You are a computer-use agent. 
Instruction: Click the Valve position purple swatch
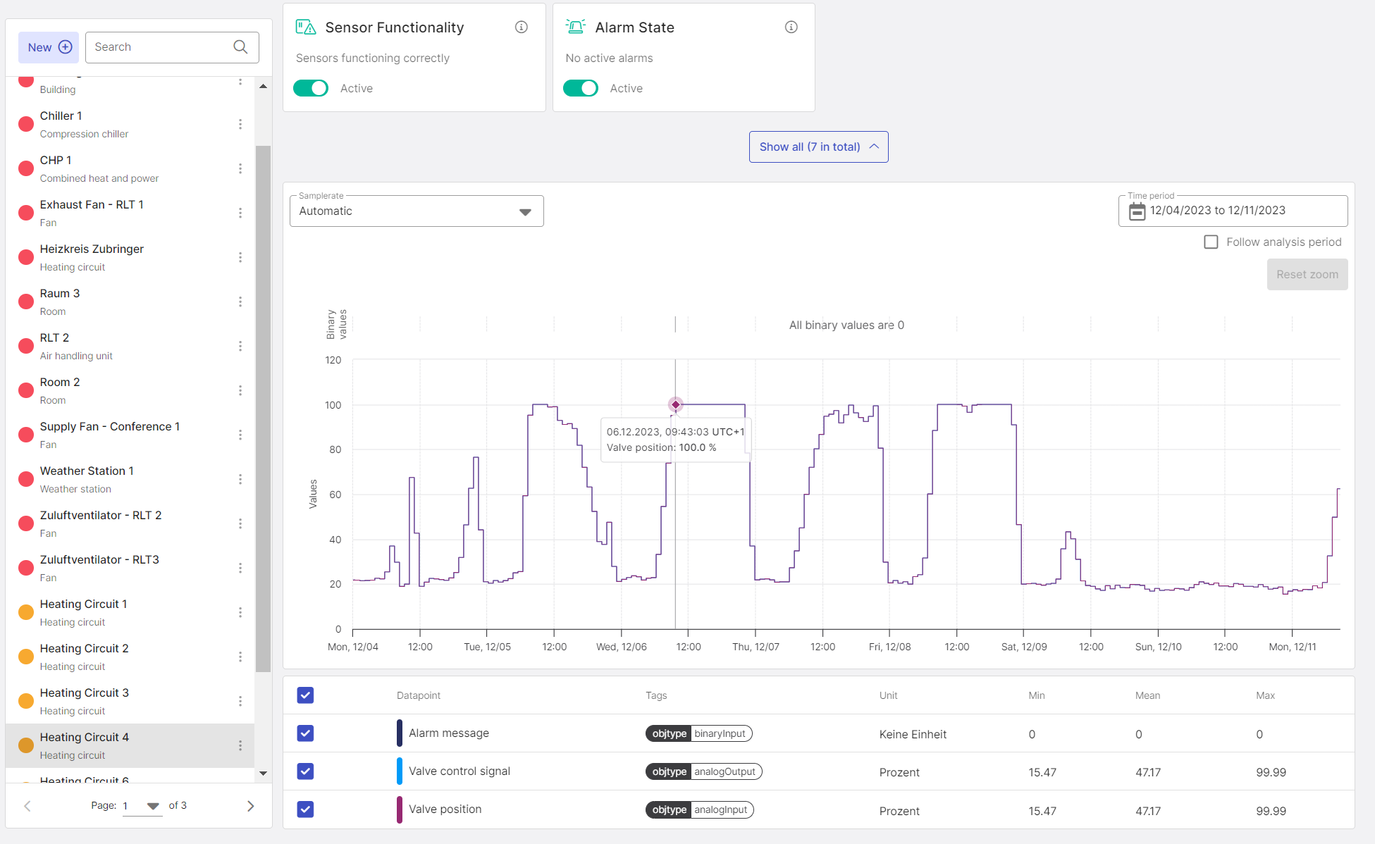click(400, 809)
